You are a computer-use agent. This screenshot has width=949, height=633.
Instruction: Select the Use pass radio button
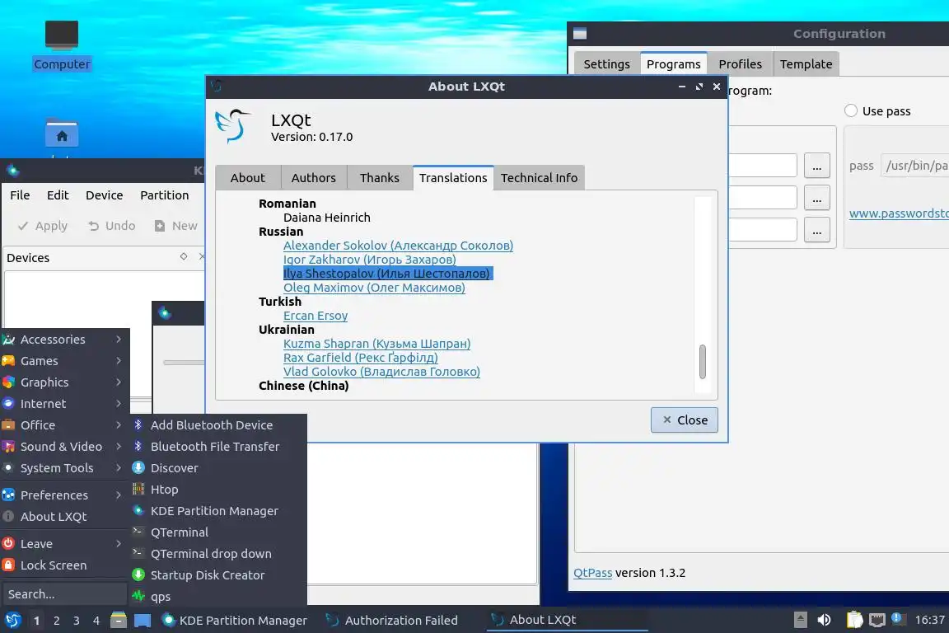(851, 110)
